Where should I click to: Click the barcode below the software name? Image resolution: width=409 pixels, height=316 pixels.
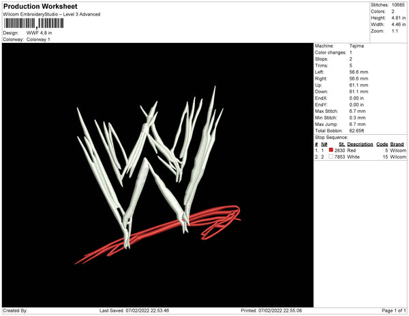pyautogui.click(x=33, y=23)
